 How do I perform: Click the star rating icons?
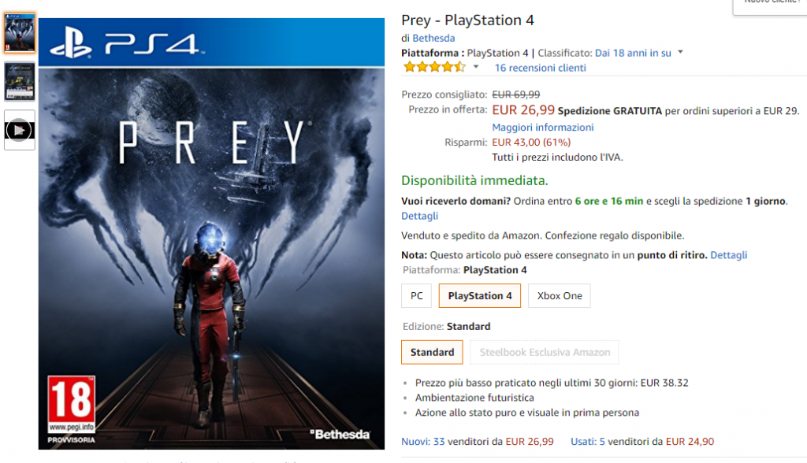tap(434, 67)
